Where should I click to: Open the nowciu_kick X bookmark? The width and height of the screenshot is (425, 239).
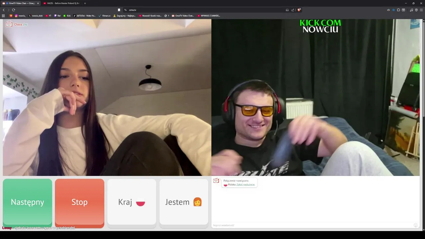36,16
